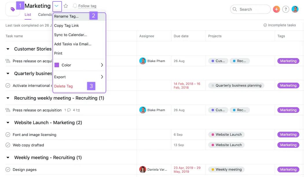Open the user profile avatar
Viewport: 304px width, 177px height.
295,9
